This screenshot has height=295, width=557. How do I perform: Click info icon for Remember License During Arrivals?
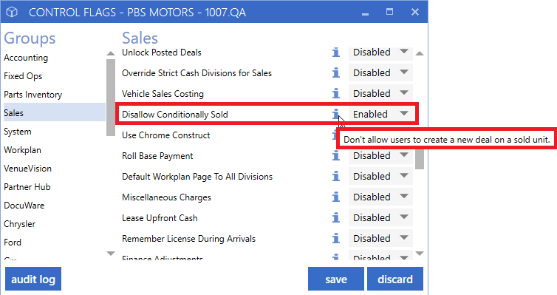[335, 238]
